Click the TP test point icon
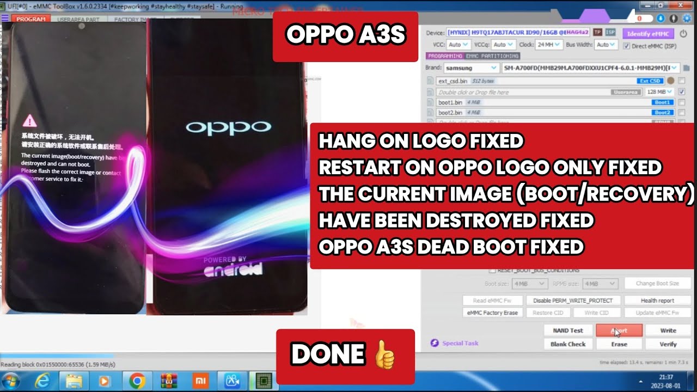The width and height of the screenshot is (697, 392). [597, 33]
